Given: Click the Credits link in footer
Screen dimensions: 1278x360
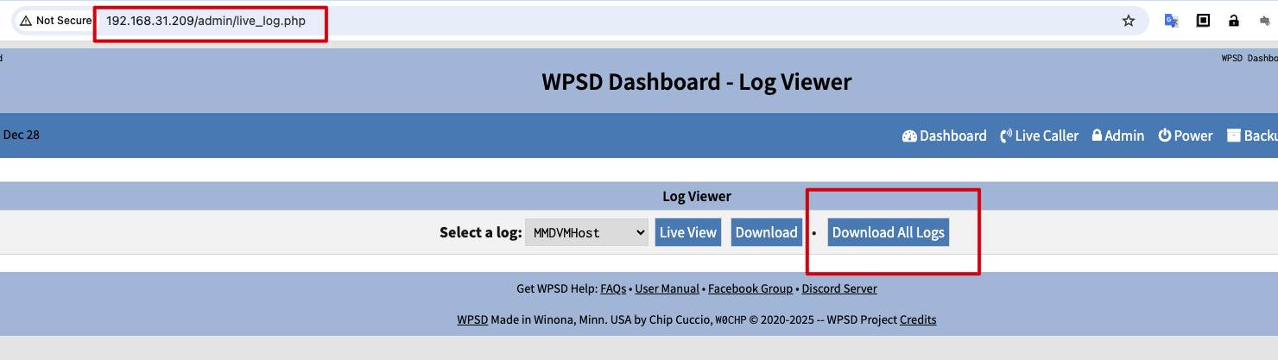Looking at the screenshot, I should pos(917,319).
